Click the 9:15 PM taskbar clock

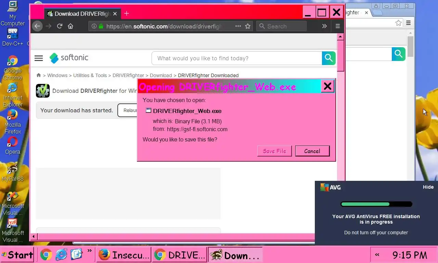(410, 255)
